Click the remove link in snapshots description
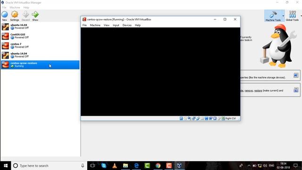The height and width of the screenshot is (170, 302). tap(249, 91)
